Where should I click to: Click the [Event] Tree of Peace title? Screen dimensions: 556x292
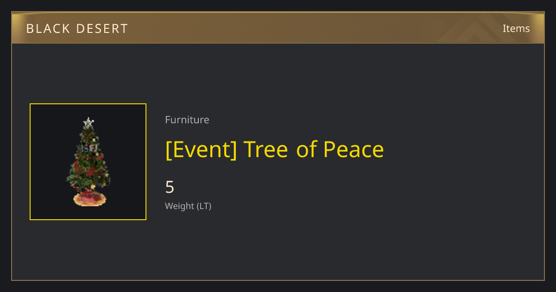click(x=275, y=149)
